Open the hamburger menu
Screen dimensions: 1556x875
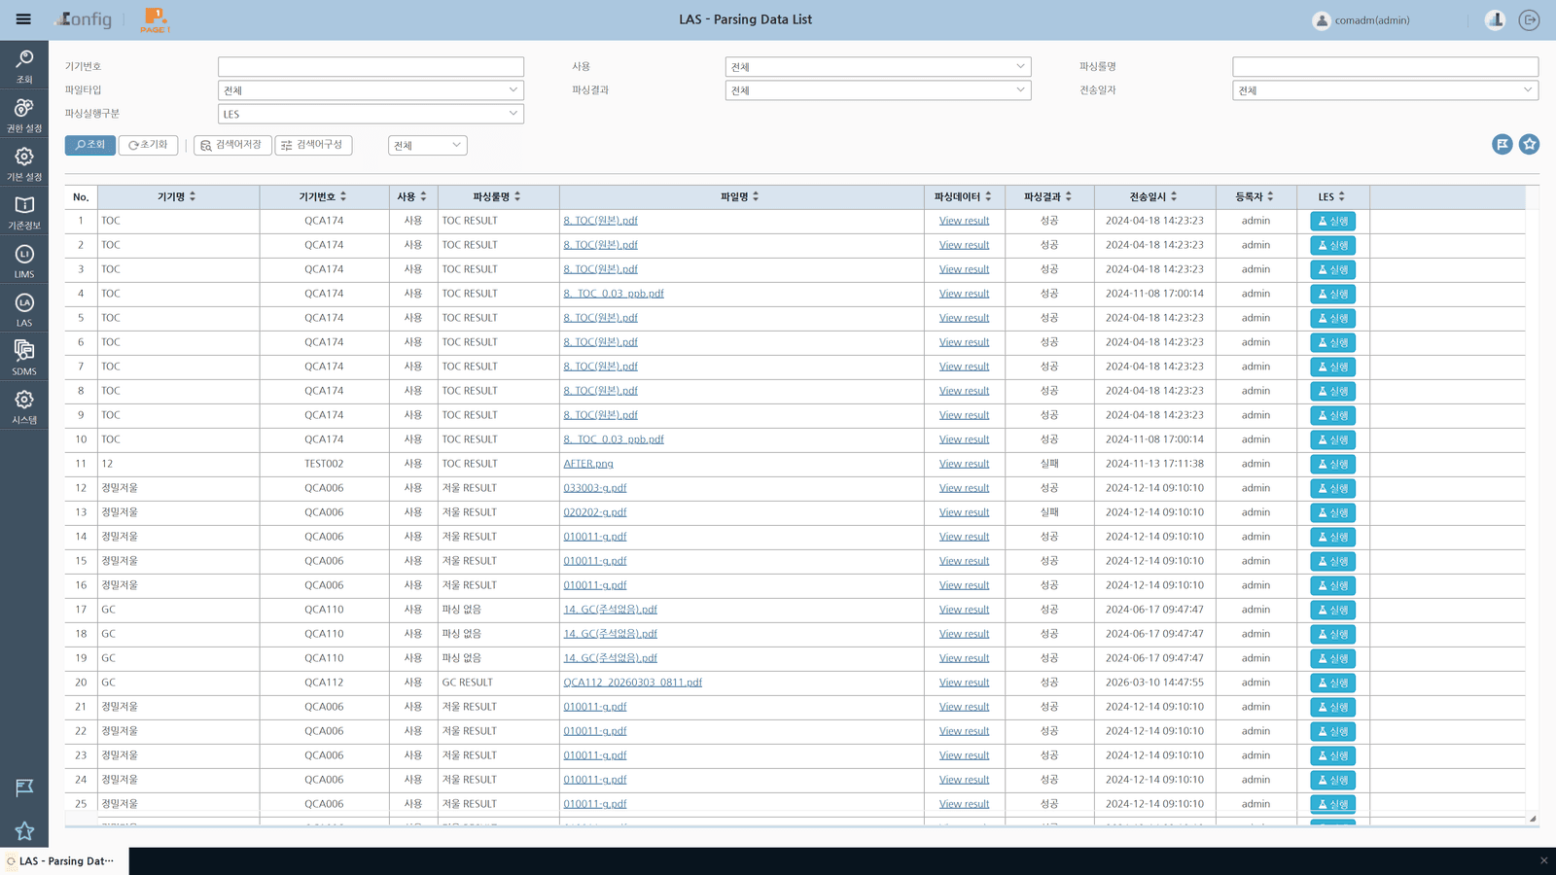pyautogui.click(x=23, y=19)
